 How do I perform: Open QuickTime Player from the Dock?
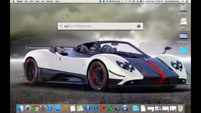[x=125, y=108]
